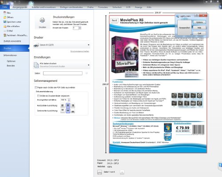Open the Sicherheit ribbon tab

click(x=117, y=7)
